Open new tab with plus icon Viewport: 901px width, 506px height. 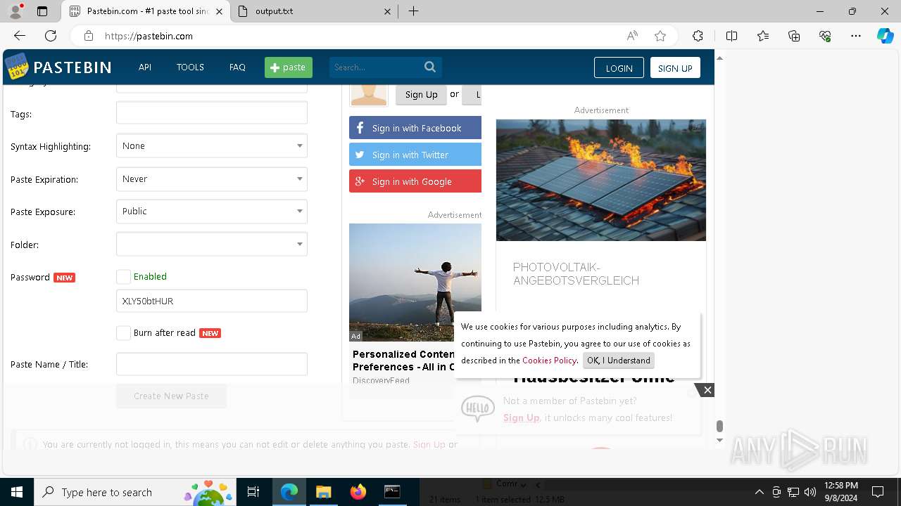tap(414, 11)
